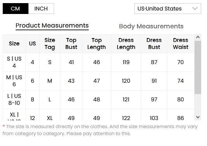207x146 pixels.
Task: Switch units to INCH
Action: pyautogui.click(x=41, y=9)
